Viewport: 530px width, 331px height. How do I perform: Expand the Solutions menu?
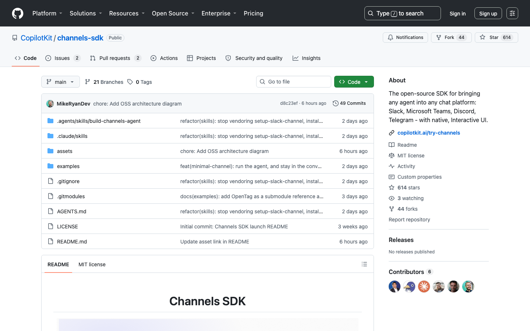(x=86, y=13)
